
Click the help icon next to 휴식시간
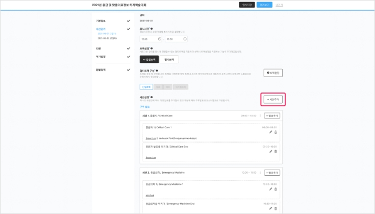[x=154, y=29]
